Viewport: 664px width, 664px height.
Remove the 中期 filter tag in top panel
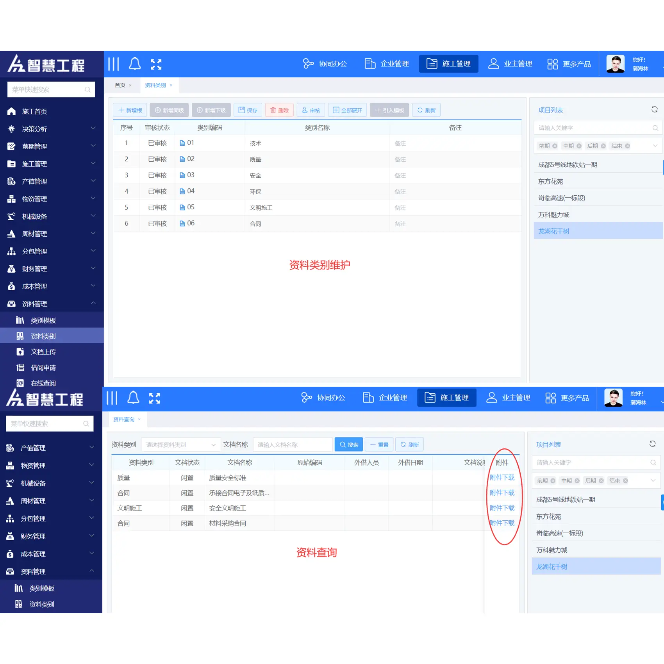(x=579, y=146)
